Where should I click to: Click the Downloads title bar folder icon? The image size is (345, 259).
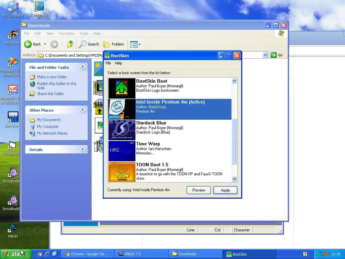24,25
